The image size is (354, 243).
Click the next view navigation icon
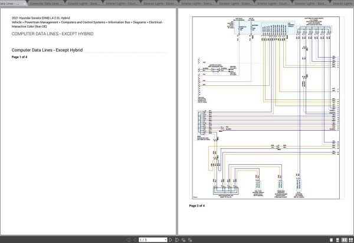point(190,240)
